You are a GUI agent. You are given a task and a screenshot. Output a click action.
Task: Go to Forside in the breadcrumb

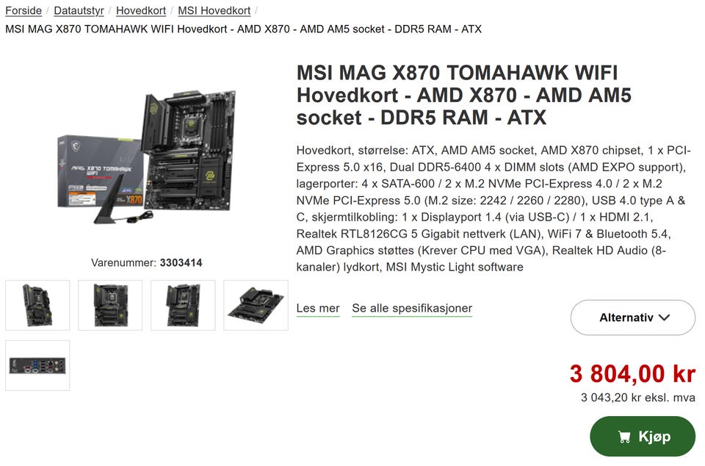click(x=23, y=10)
